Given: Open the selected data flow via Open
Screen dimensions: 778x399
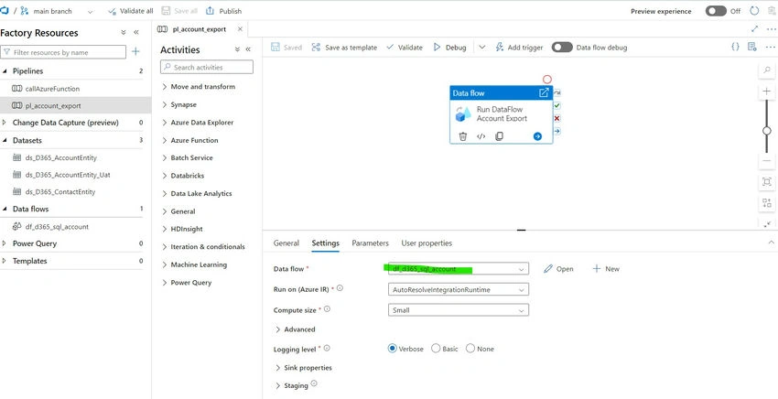Looking at the screenshot, I should pyautogui.click(x=558, y=269).
